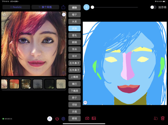Click the save icon on the portrait corner
This screenshot has width=168, height=125.
click(x=64, y=14)
